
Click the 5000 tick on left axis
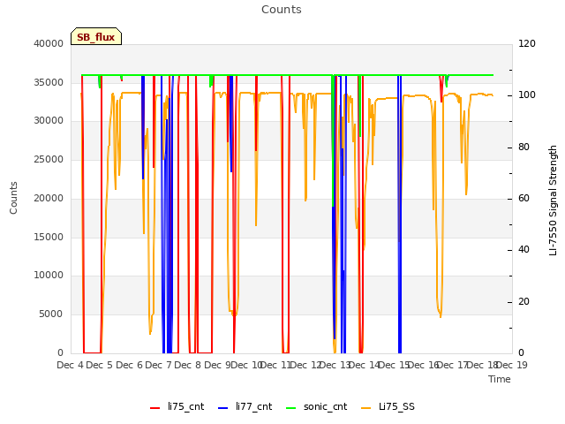pyautogui.click(x=51, y=314)
